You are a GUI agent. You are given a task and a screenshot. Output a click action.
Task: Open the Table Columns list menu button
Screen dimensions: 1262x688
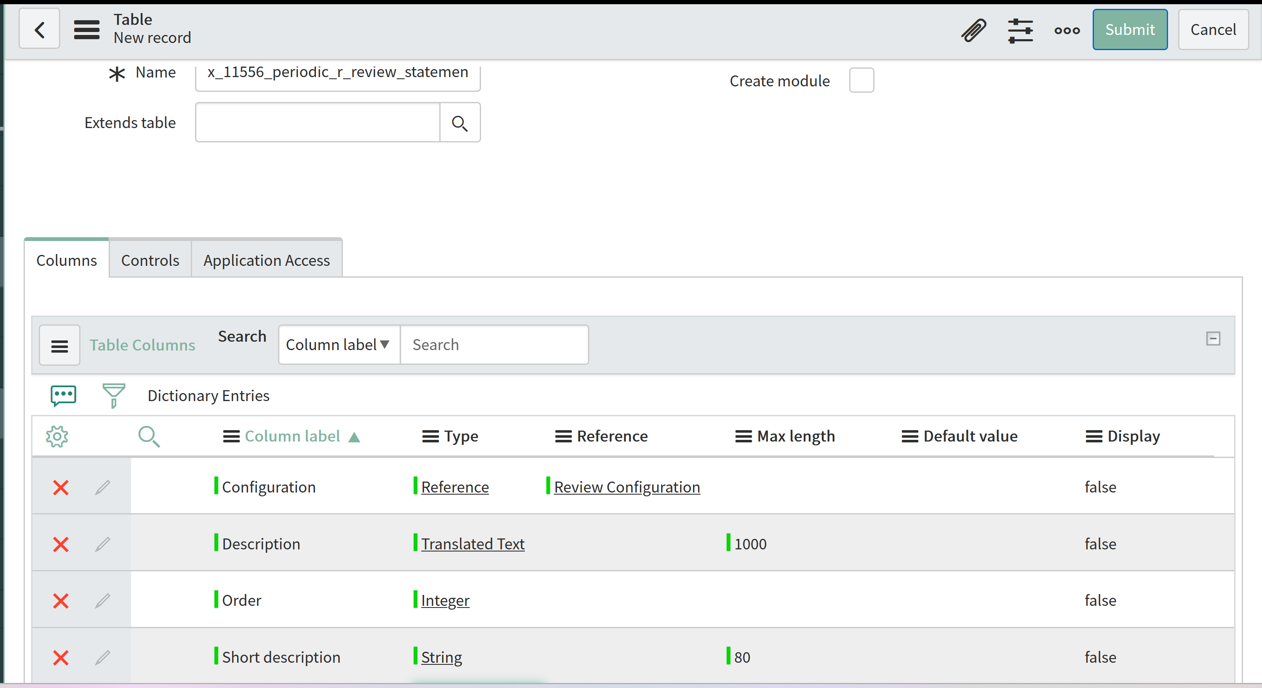(59, 345)
